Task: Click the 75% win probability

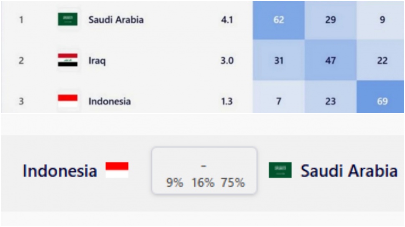Action: coord(233,183)
